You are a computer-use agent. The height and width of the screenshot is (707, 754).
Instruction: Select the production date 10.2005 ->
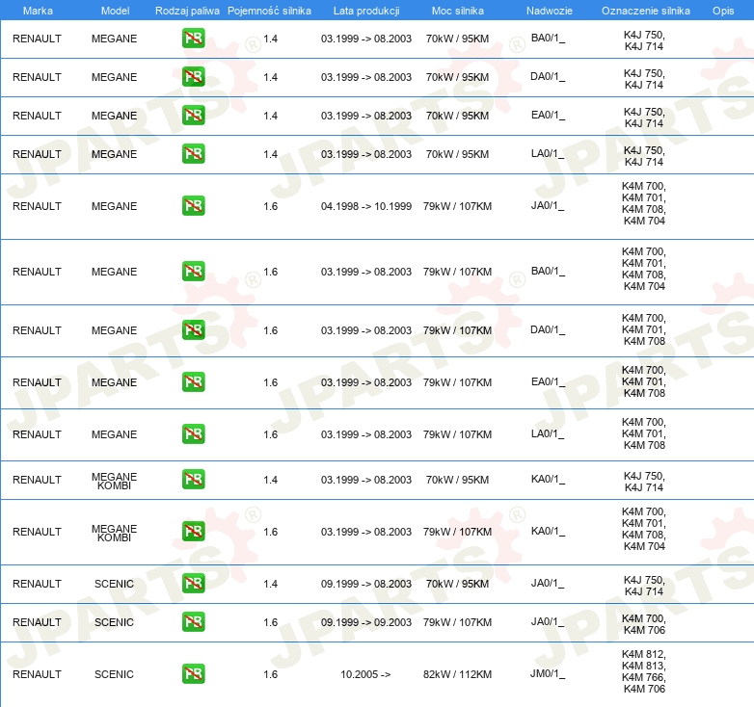click(365, 674)
